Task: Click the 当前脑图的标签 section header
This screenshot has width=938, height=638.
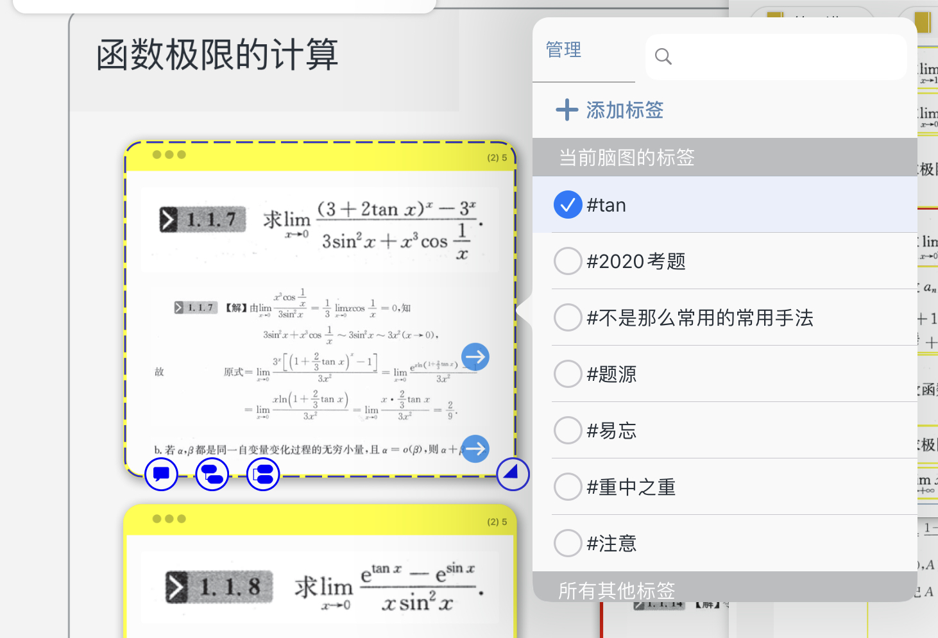Action: pos(725,157)
